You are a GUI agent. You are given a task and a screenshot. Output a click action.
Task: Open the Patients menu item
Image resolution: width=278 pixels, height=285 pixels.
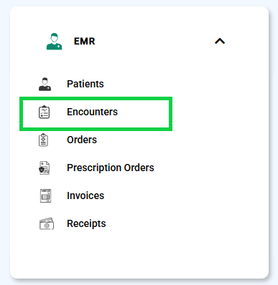click(x=85, y=84)
